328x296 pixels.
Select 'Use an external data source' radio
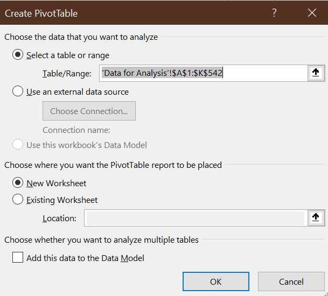[x=18, y=91]
